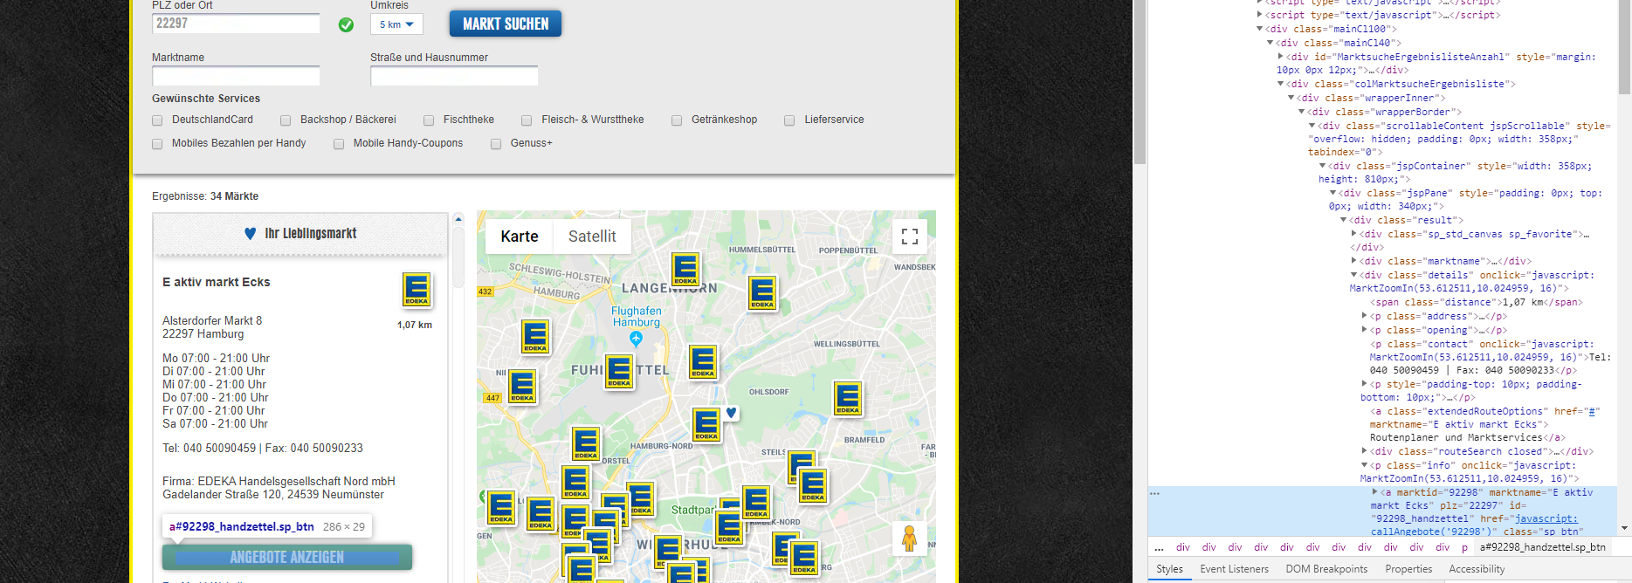The width and height of the screenshot is (1632, 583).
Task: Click the "Alsterdorfer Markt 8" address line
Action: point(212,320)
